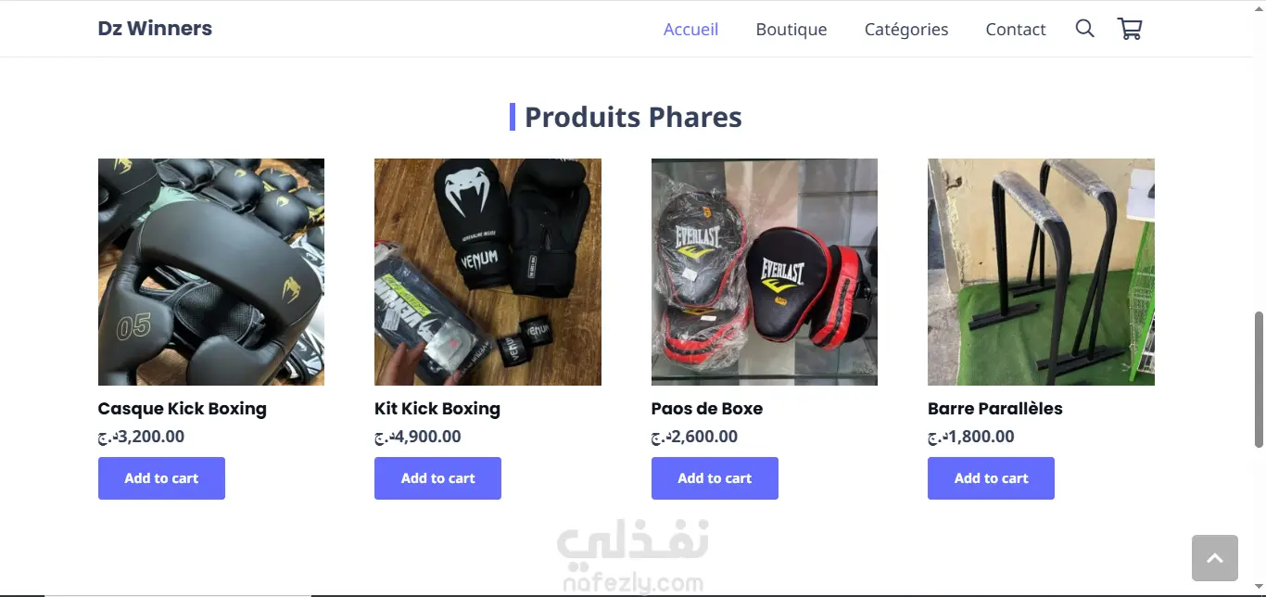Click the page vertical scrollbar thumb

pos(1259,381)
